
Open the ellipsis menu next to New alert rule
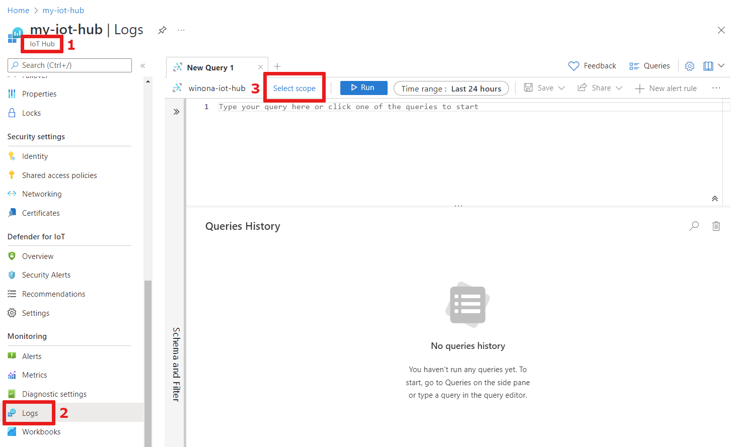716,88
